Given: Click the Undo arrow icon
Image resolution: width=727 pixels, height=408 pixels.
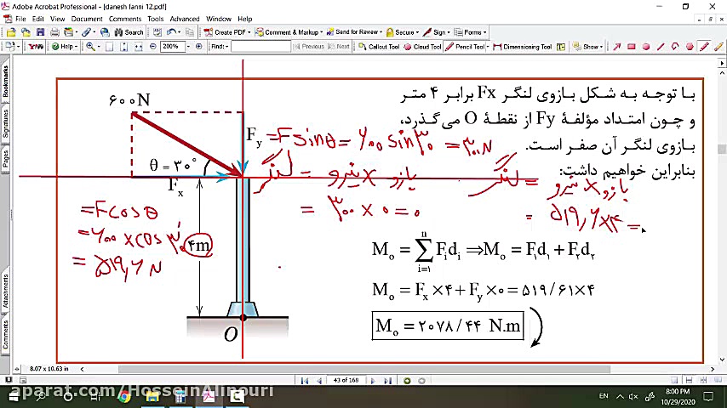Looking at the screenshot, I should point(172,32).
